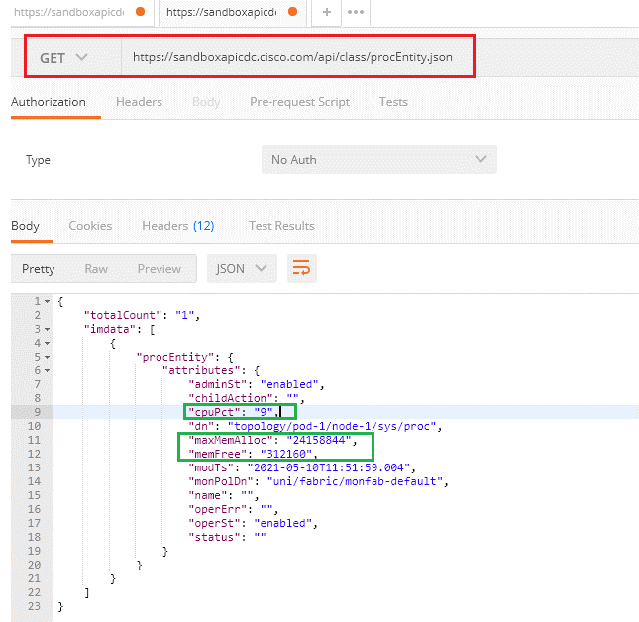
Task: Select the second sandboxapicdc request tab
Action: click(232, 12)
